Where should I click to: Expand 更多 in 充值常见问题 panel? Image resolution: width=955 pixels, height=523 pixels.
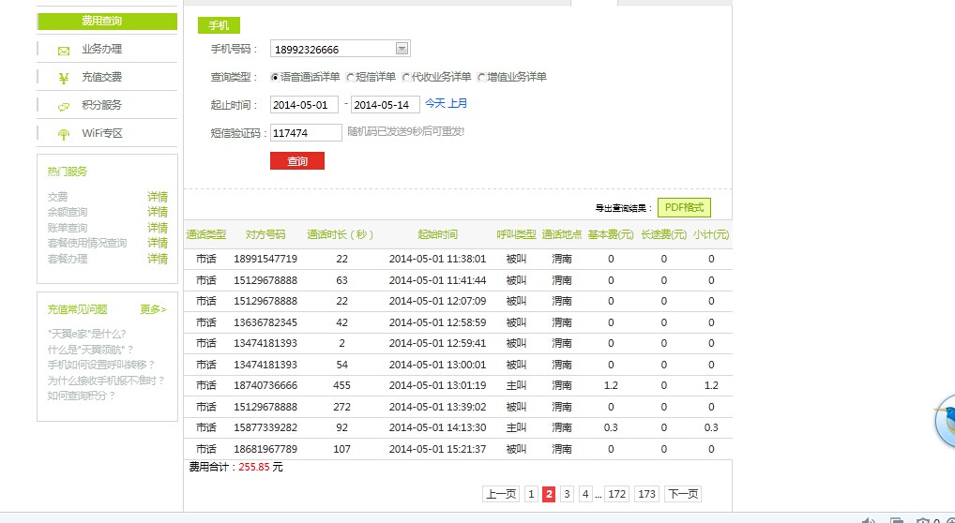pos(153,308)
